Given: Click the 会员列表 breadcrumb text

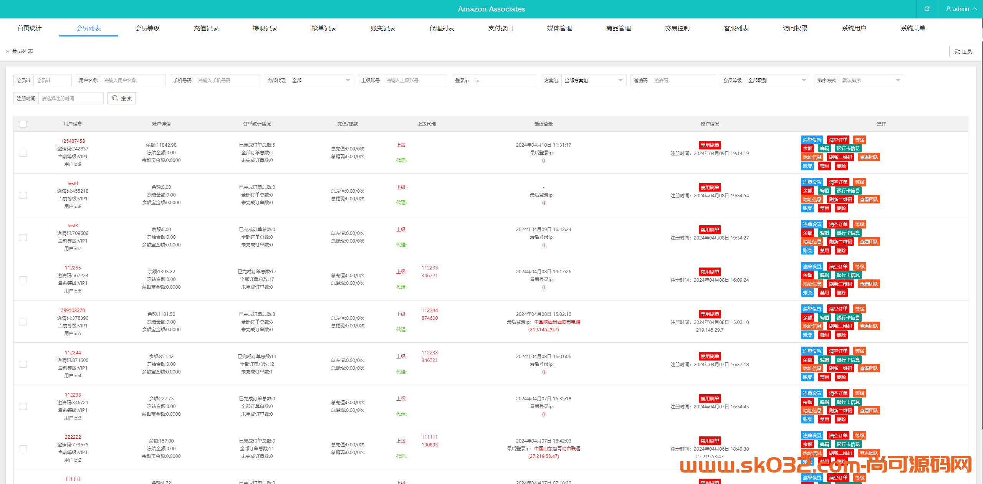Looking at the screenshot, I should [x=22, y=51].
